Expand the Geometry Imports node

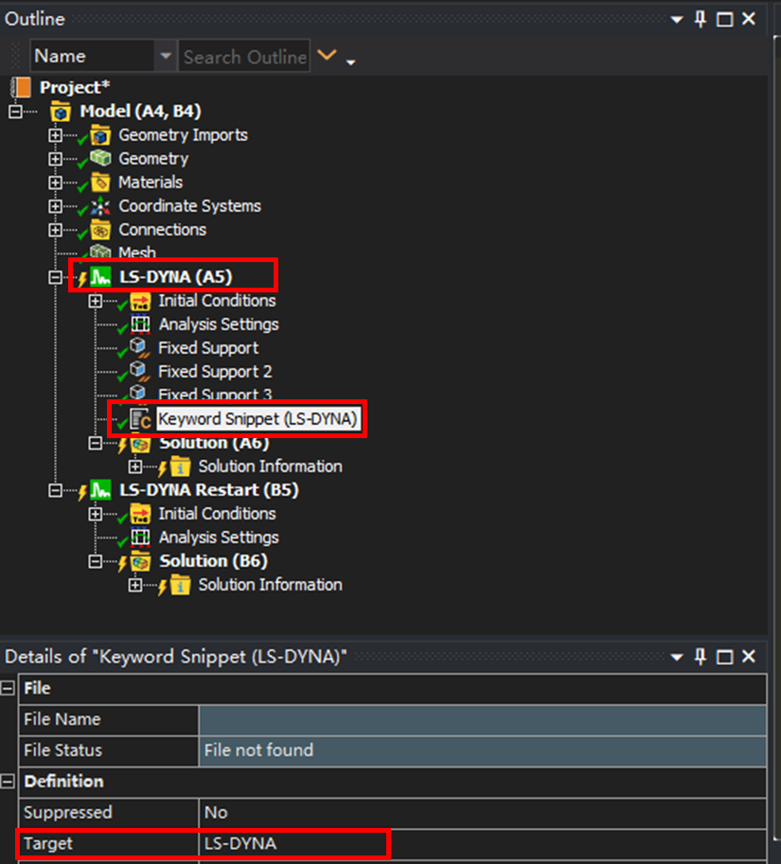point(55,135)
